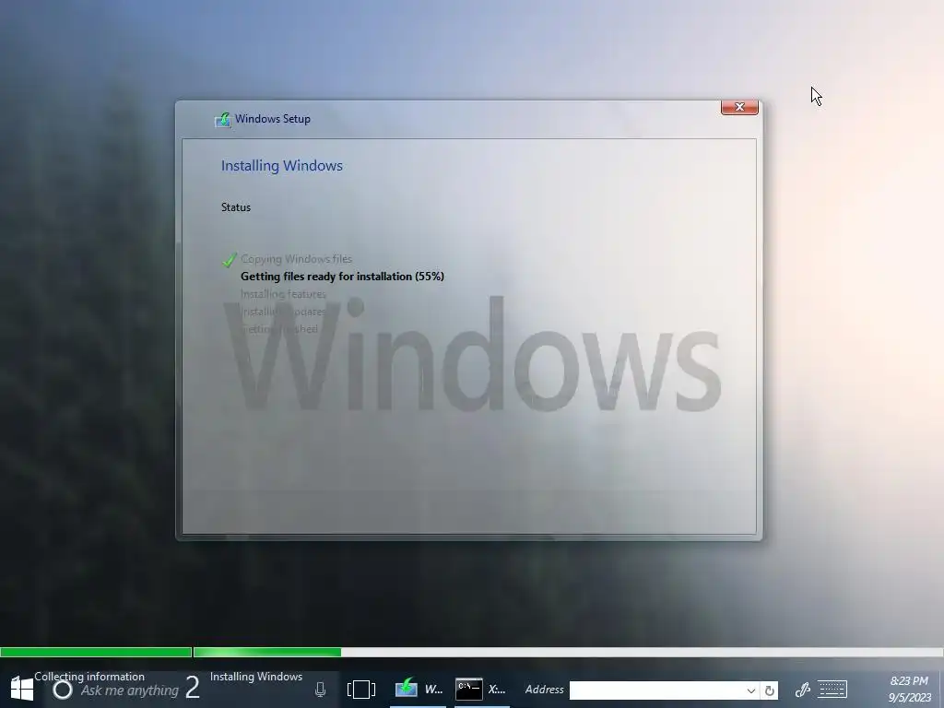
Task: Click the Cortana circle icon
Action: pyautogui.click(x=63, y=690)
